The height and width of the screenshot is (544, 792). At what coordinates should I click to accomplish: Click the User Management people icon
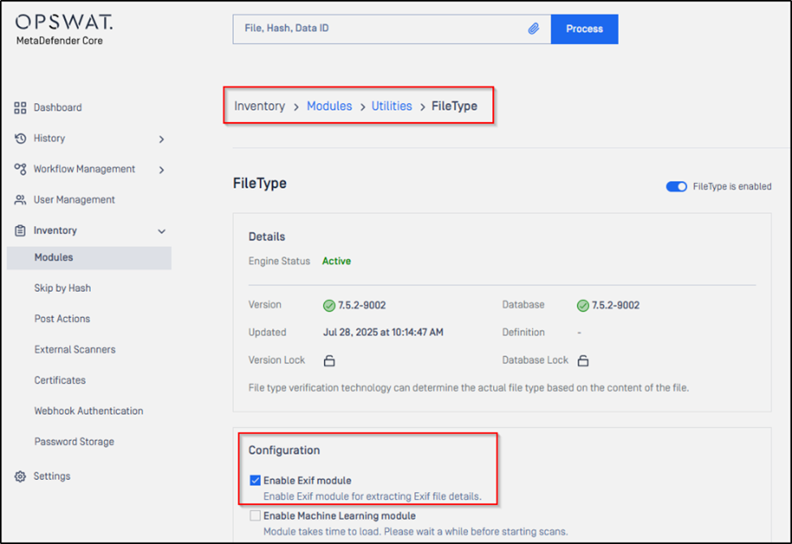[20, 200]
